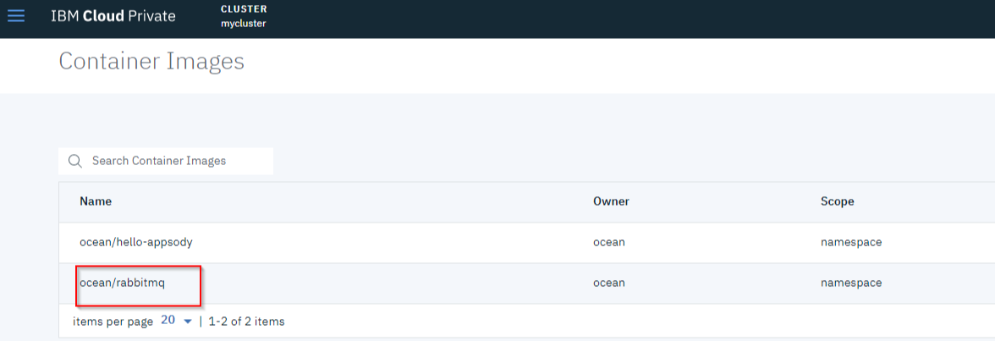The image size is (995, 341).
Task: Select the mycluster cluster label
Action: (243, 24)
